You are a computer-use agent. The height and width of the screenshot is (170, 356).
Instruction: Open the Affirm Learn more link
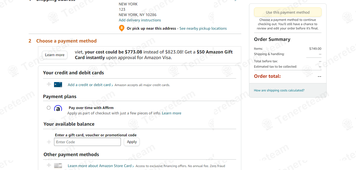tap(171, 113)
